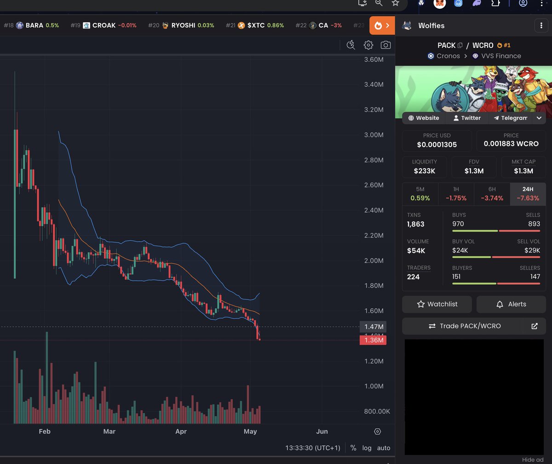
Task: Click the May label on time axis
Action: pyautogui.click(x=250, y=431)
